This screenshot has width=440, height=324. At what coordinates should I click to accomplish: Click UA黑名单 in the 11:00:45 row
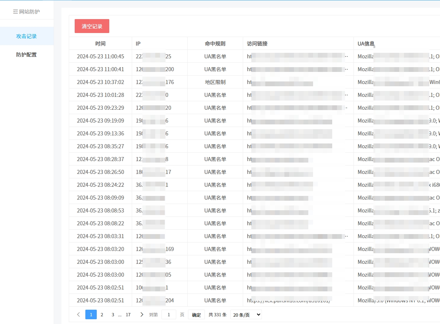[x=215, y=56]
